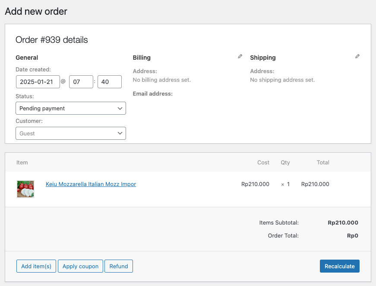Open the Keju Mozzarella product thumbnail

(25, 189)
